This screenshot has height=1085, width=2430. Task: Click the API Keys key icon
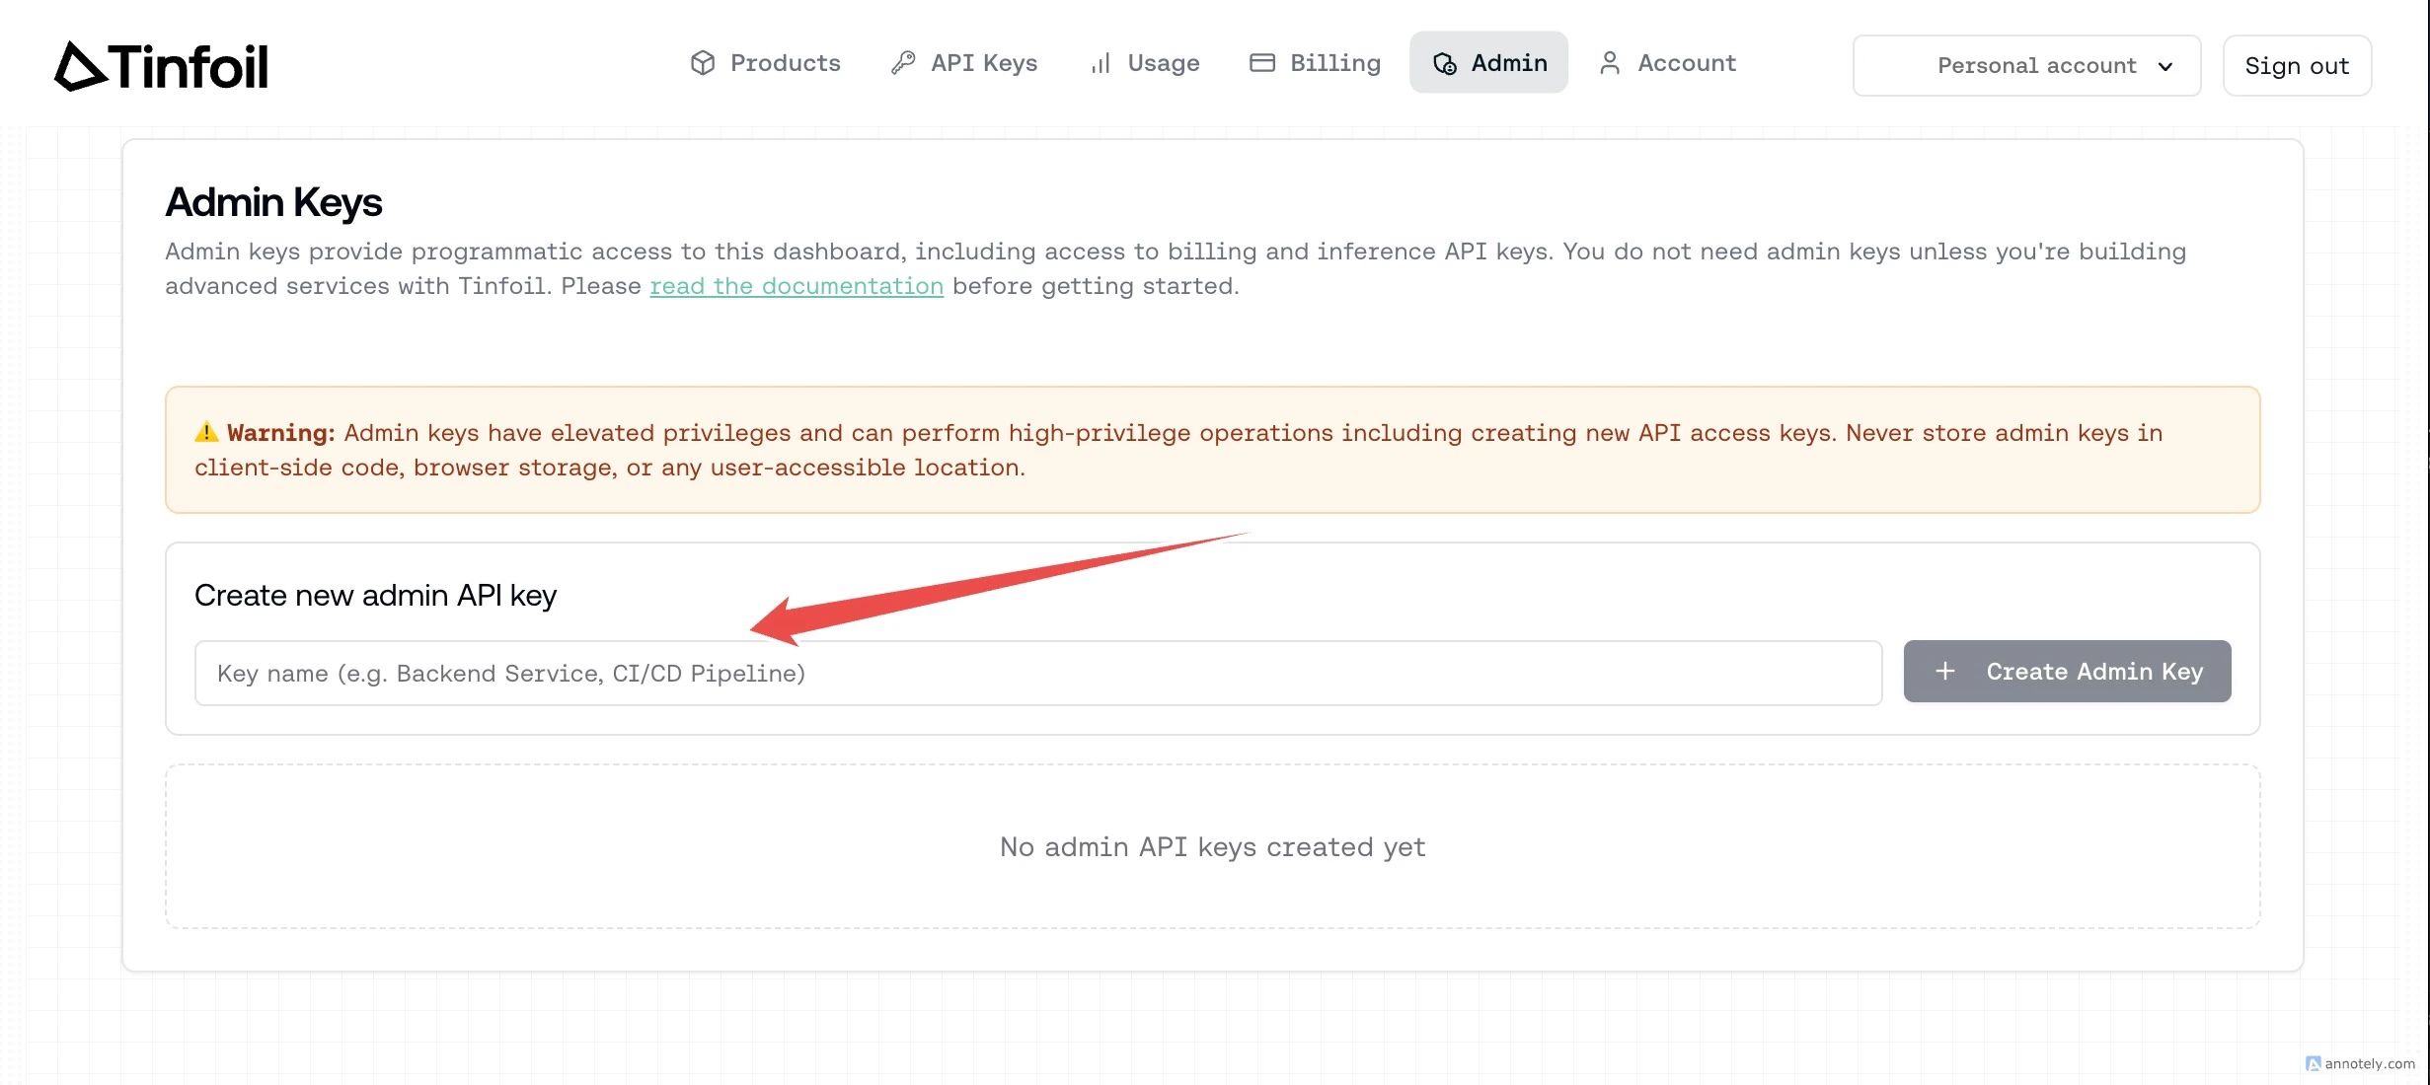pos(903,63)
